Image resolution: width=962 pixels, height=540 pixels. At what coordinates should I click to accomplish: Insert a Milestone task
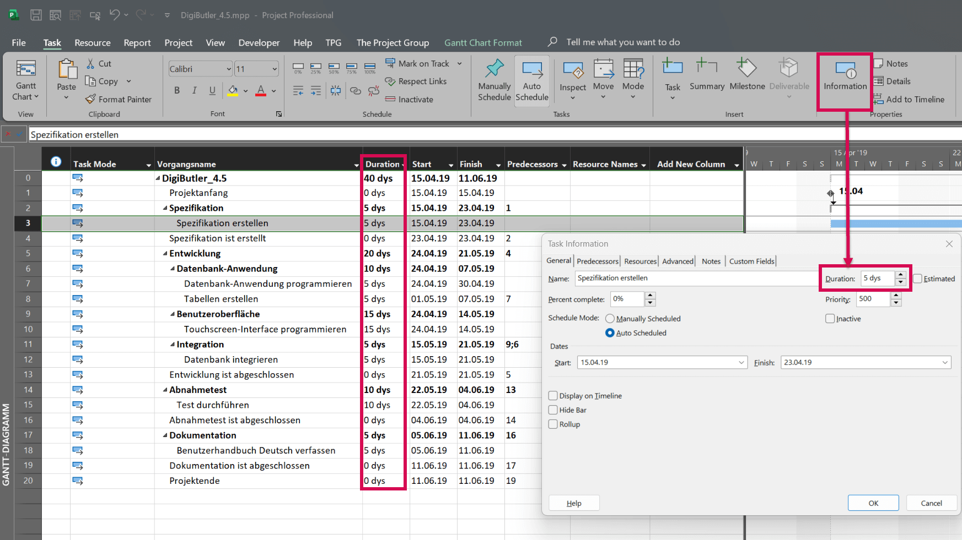[746, 77]
